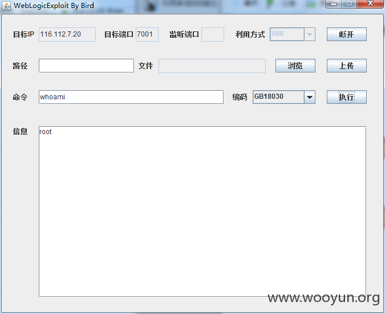The image size is (385, 314).
Task: Click the 路径 label
Action: click(20, 66)
